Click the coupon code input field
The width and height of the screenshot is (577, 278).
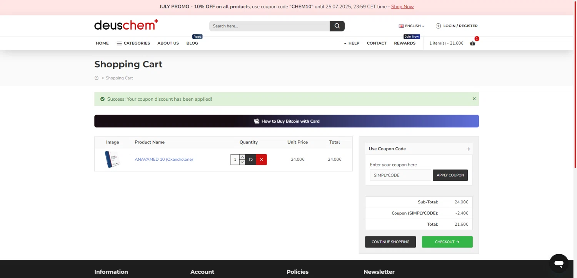point(400,175)
